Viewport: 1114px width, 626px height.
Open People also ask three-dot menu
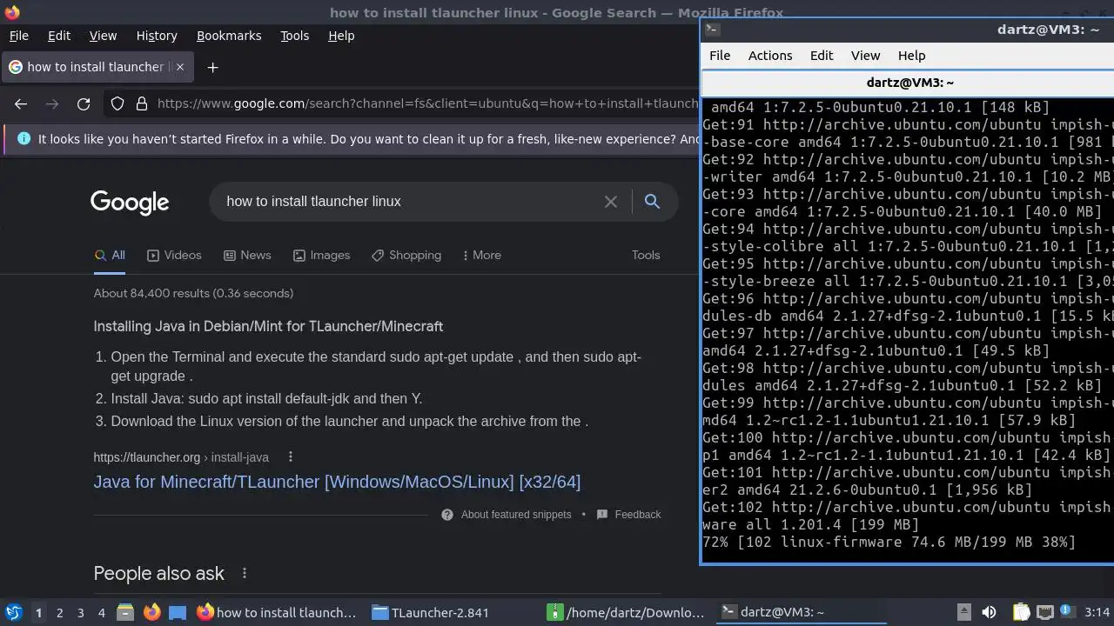(245, 574)
